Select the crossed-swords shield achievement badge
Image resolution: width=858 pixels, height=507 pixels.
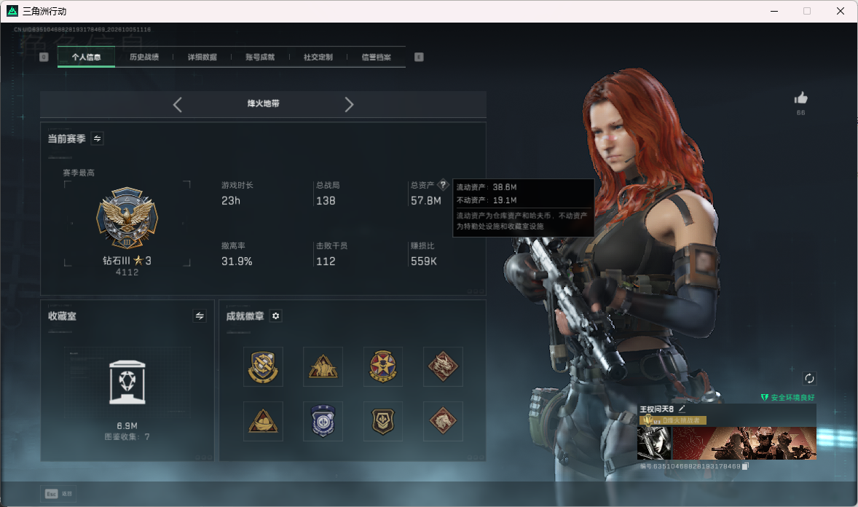[263, 366]
